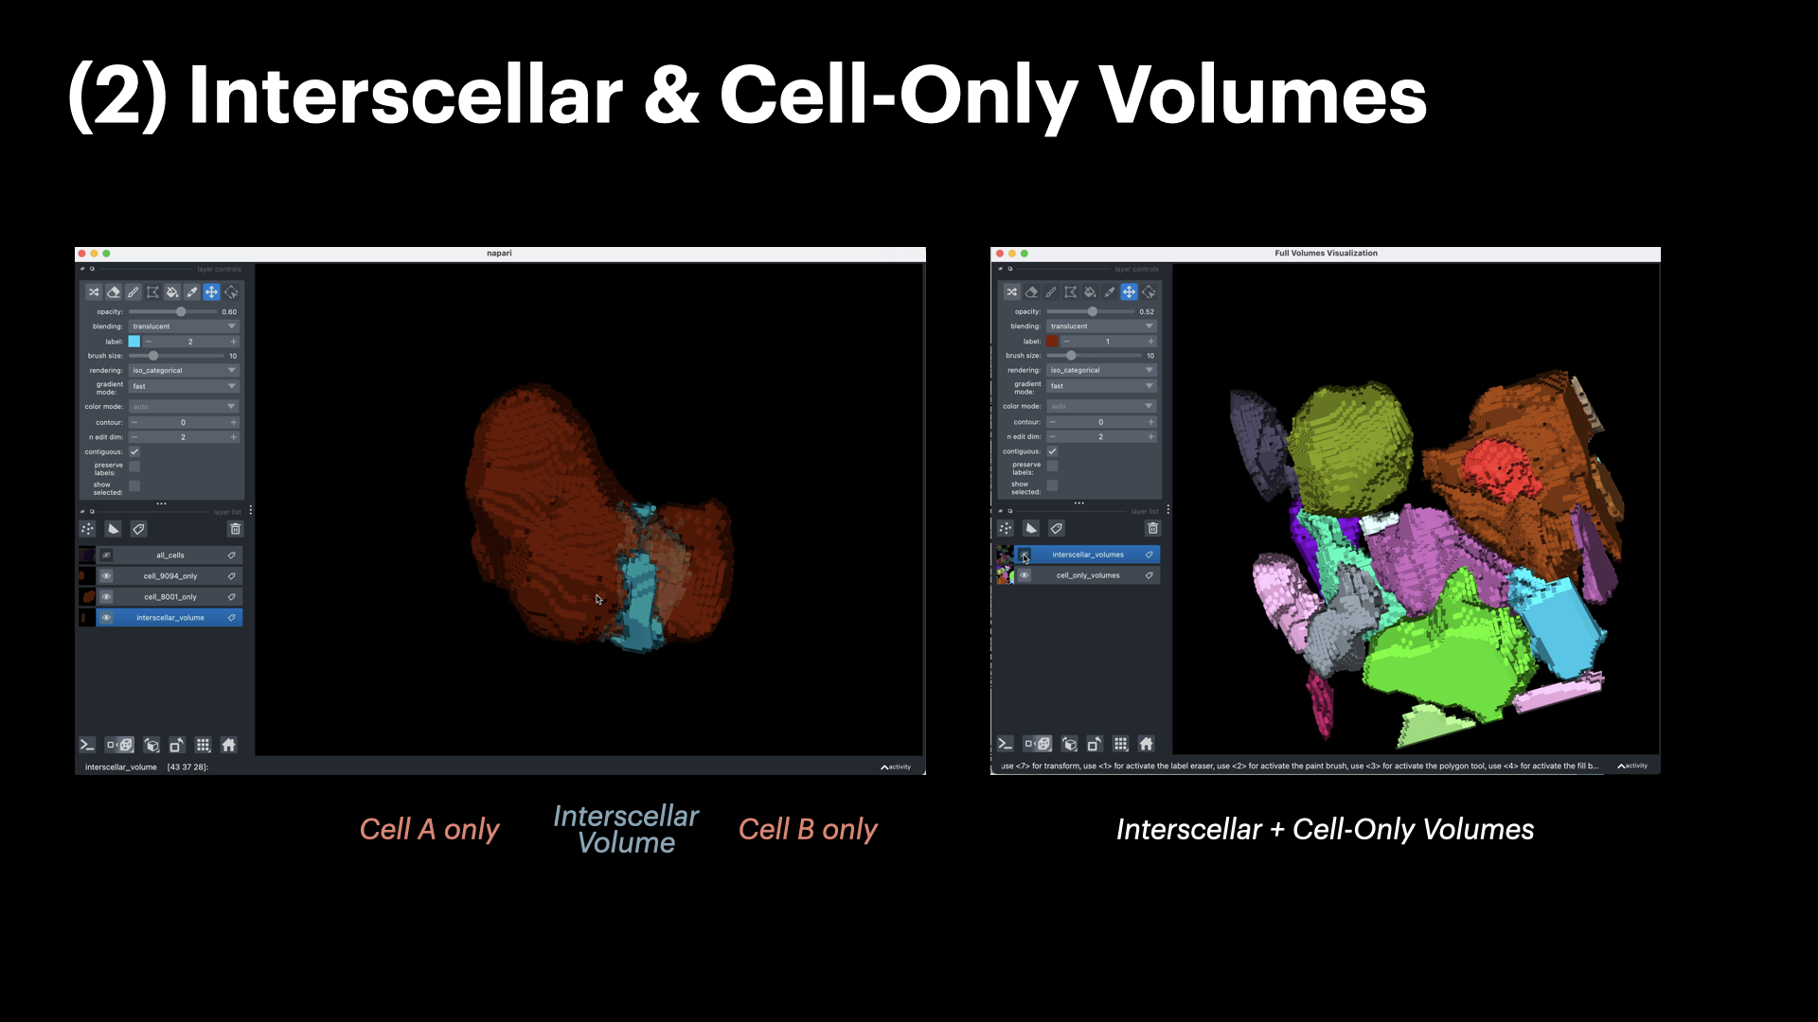
Task: Open blending dropdown in napari window
Action: point(184,326)
